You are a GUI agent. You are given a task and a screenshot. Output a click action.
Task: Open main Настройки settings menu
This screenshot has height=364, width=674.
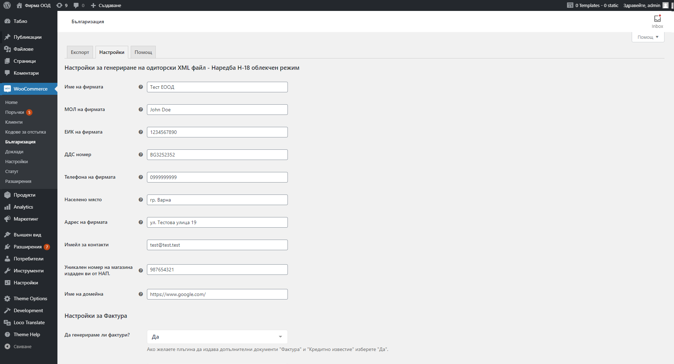29,283
